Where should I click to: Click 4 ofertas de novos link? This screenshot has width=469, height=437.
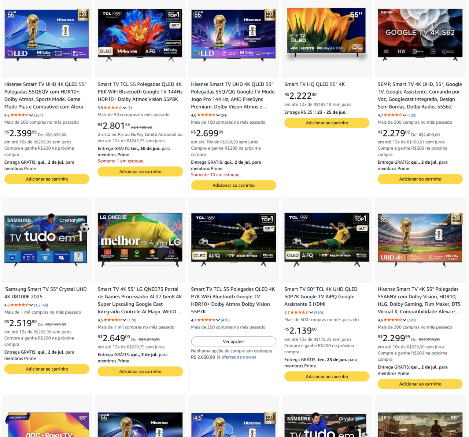pyautogui.click(x=236, y=357)
